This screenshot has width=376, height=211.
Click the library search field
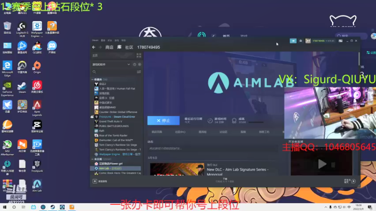[114, 72]
